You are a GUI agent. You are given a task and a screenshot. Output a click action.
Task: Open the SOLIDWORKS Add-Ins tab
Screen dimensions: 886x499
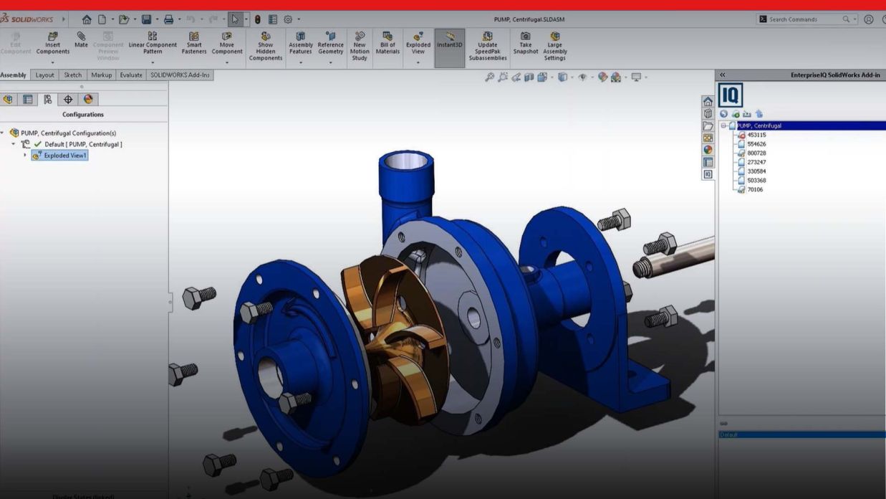(179, 75)
